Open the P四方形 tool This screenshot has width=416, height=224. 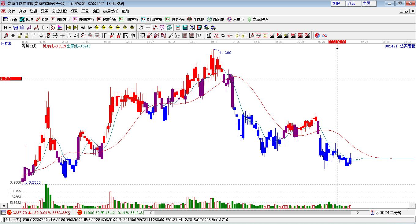[60, 19]
